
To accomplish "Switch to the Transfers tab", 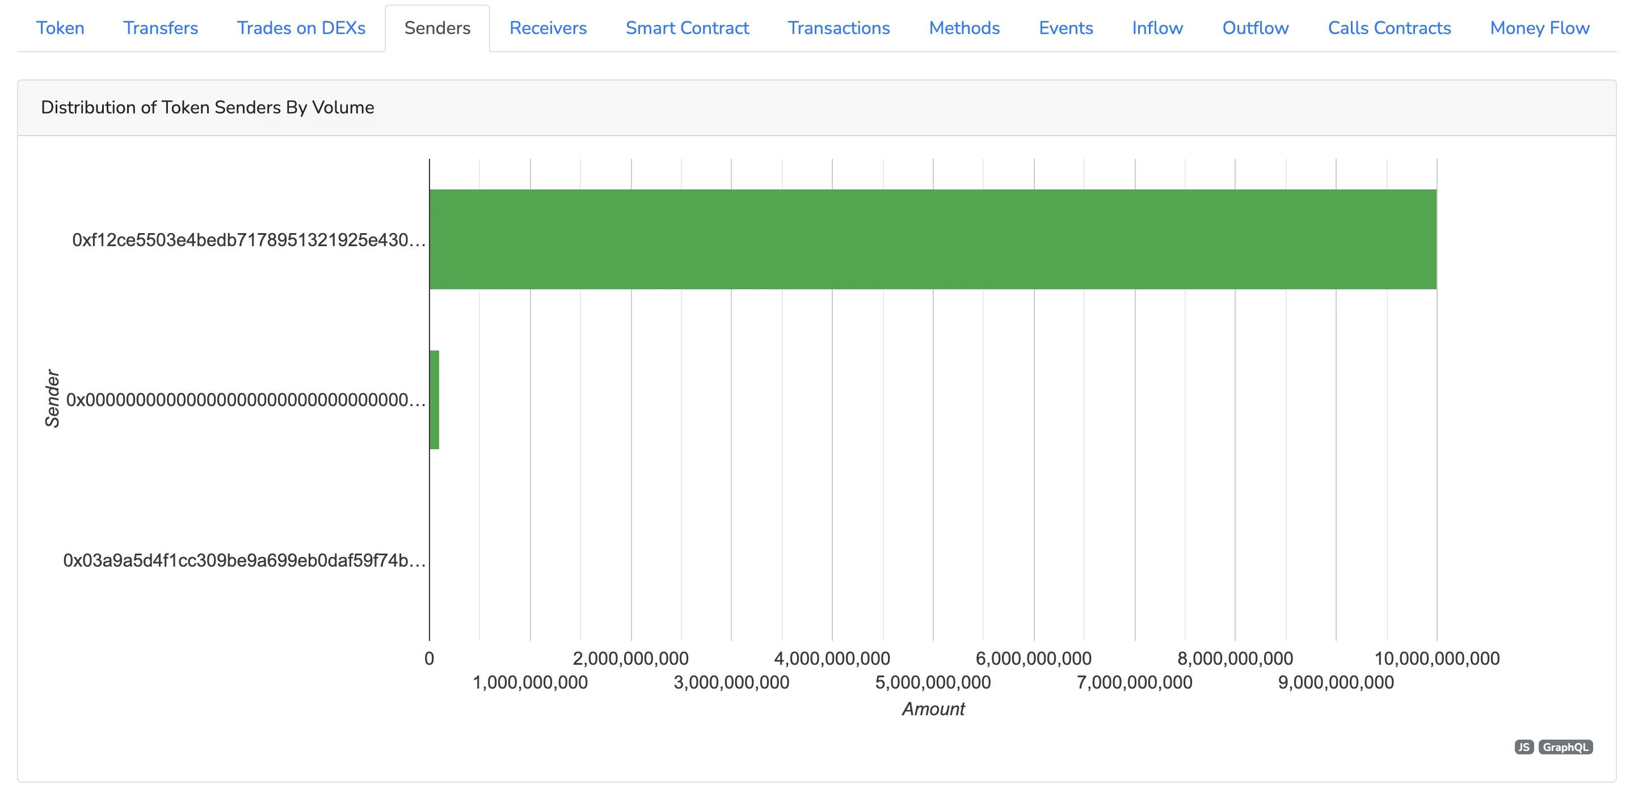I will (161, 28).
